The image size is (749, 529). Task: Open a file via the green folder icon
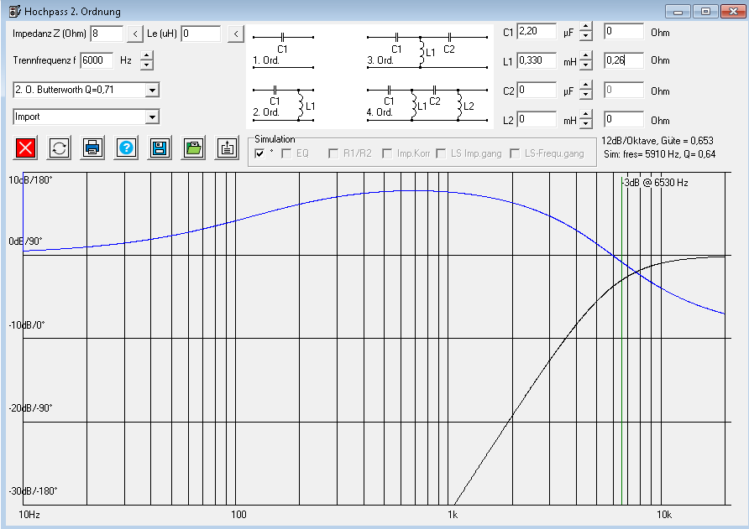pyautogui.click(x=193, y=148)
